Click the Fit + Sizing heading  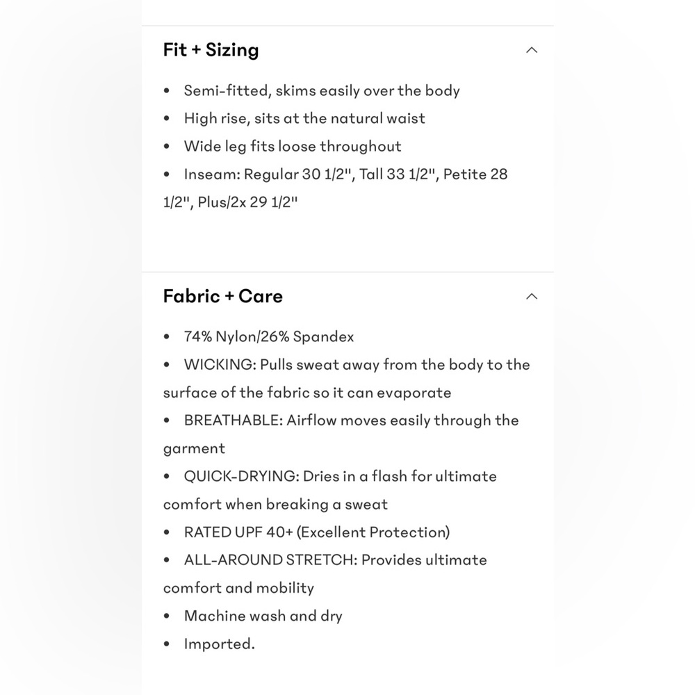211,49
